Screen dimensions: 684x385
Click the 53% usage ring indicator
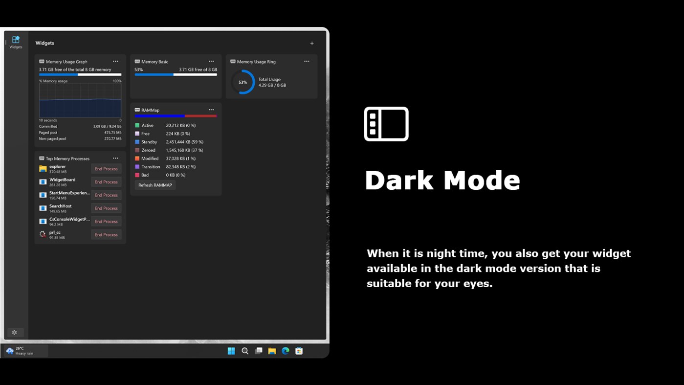pos(243,82)
